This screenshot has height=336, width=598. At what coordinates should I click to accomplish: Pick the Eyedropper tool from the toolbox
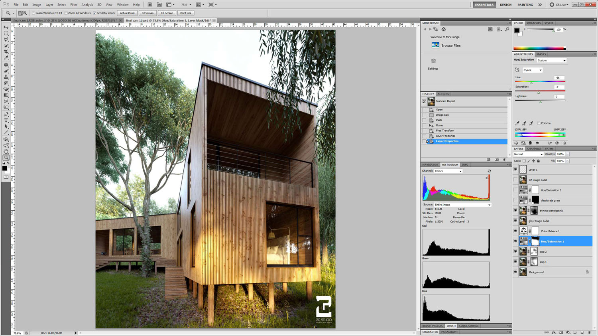coord(6,58)
